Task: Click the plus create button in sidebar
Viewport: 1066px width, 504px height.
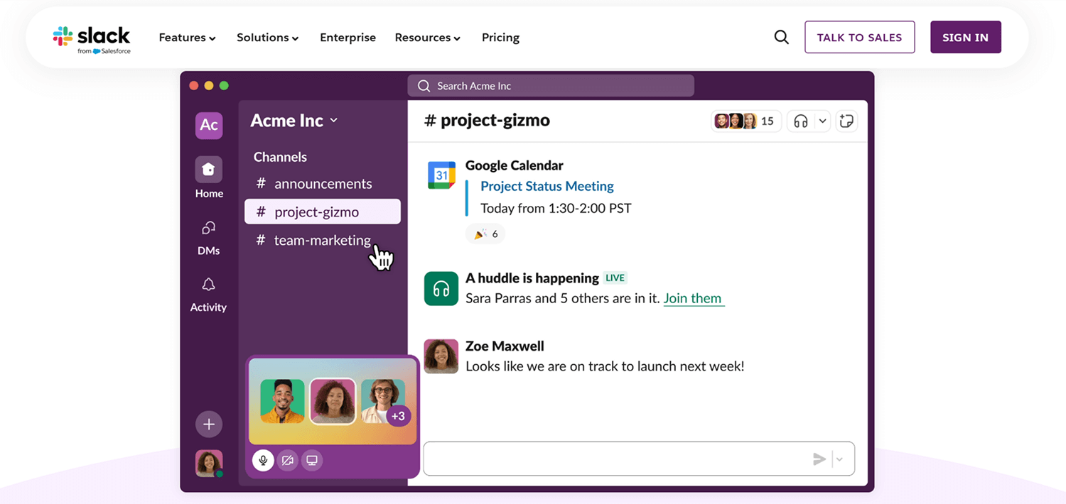Action: [x=209, y=424]
